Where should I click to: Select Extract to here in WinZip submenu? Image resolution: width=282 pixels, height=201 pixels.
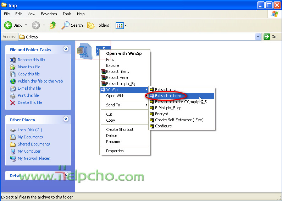[182, 96]
